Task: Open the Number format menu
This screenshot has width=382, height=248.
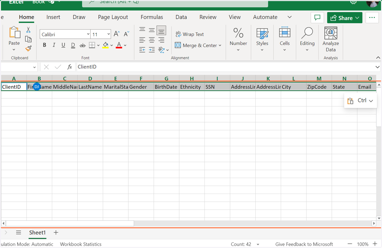Action: click(x=238, y=39)
